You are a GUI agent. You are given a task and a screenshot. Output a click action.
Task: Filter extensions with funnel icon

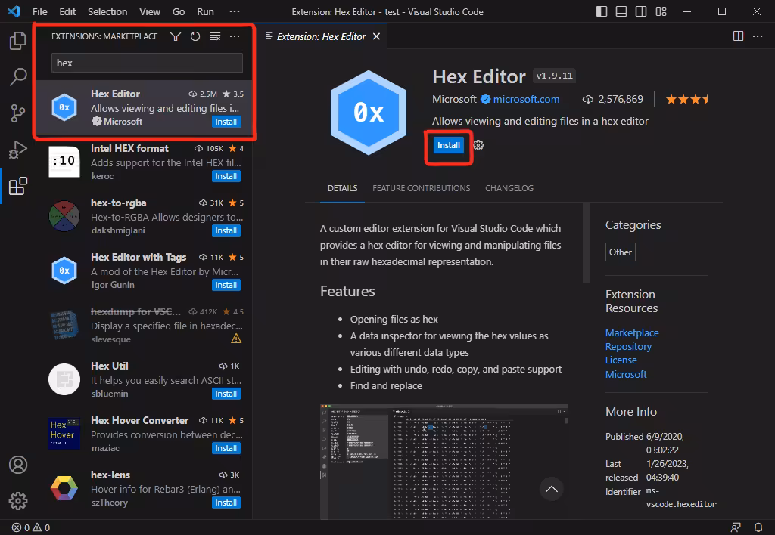click(x=176, y=36)
